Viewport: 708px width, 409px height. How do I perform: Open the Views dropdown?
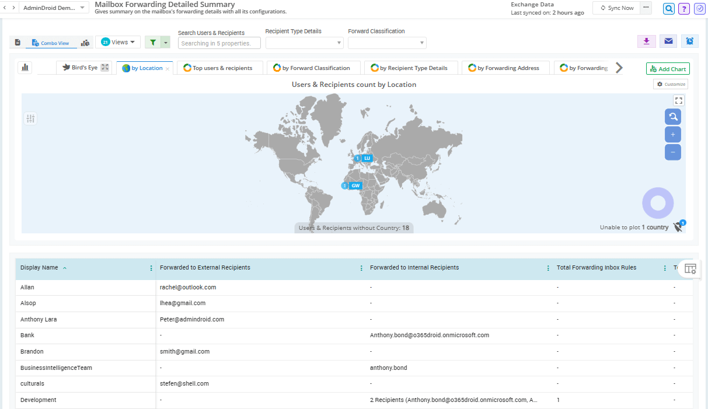pos(118,41)
